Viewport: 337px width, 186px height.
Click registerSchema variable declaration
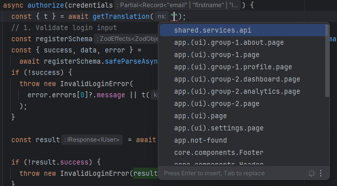click(x=64, y=39)
